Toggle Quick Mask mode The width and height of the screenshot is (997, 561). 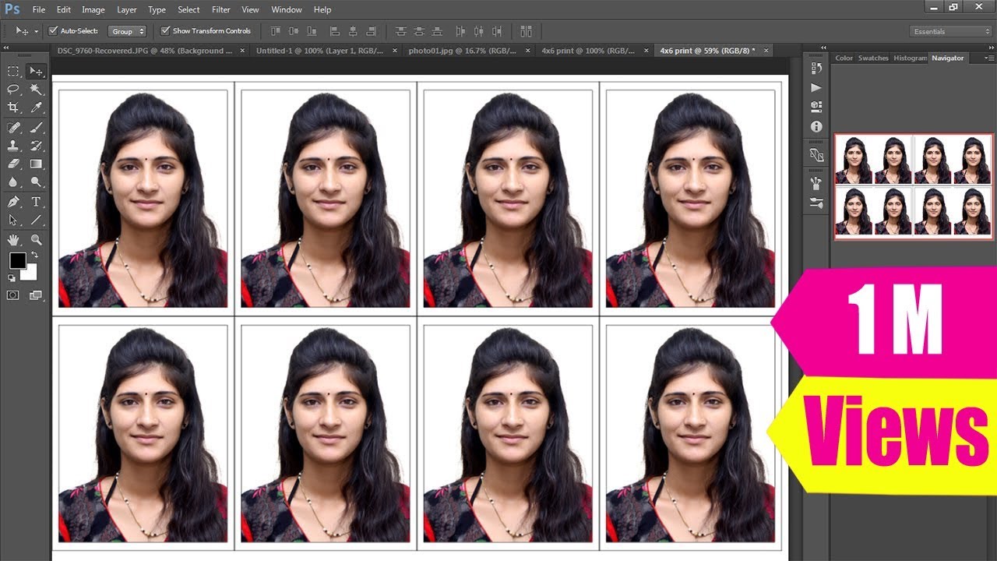coord(13,295)
